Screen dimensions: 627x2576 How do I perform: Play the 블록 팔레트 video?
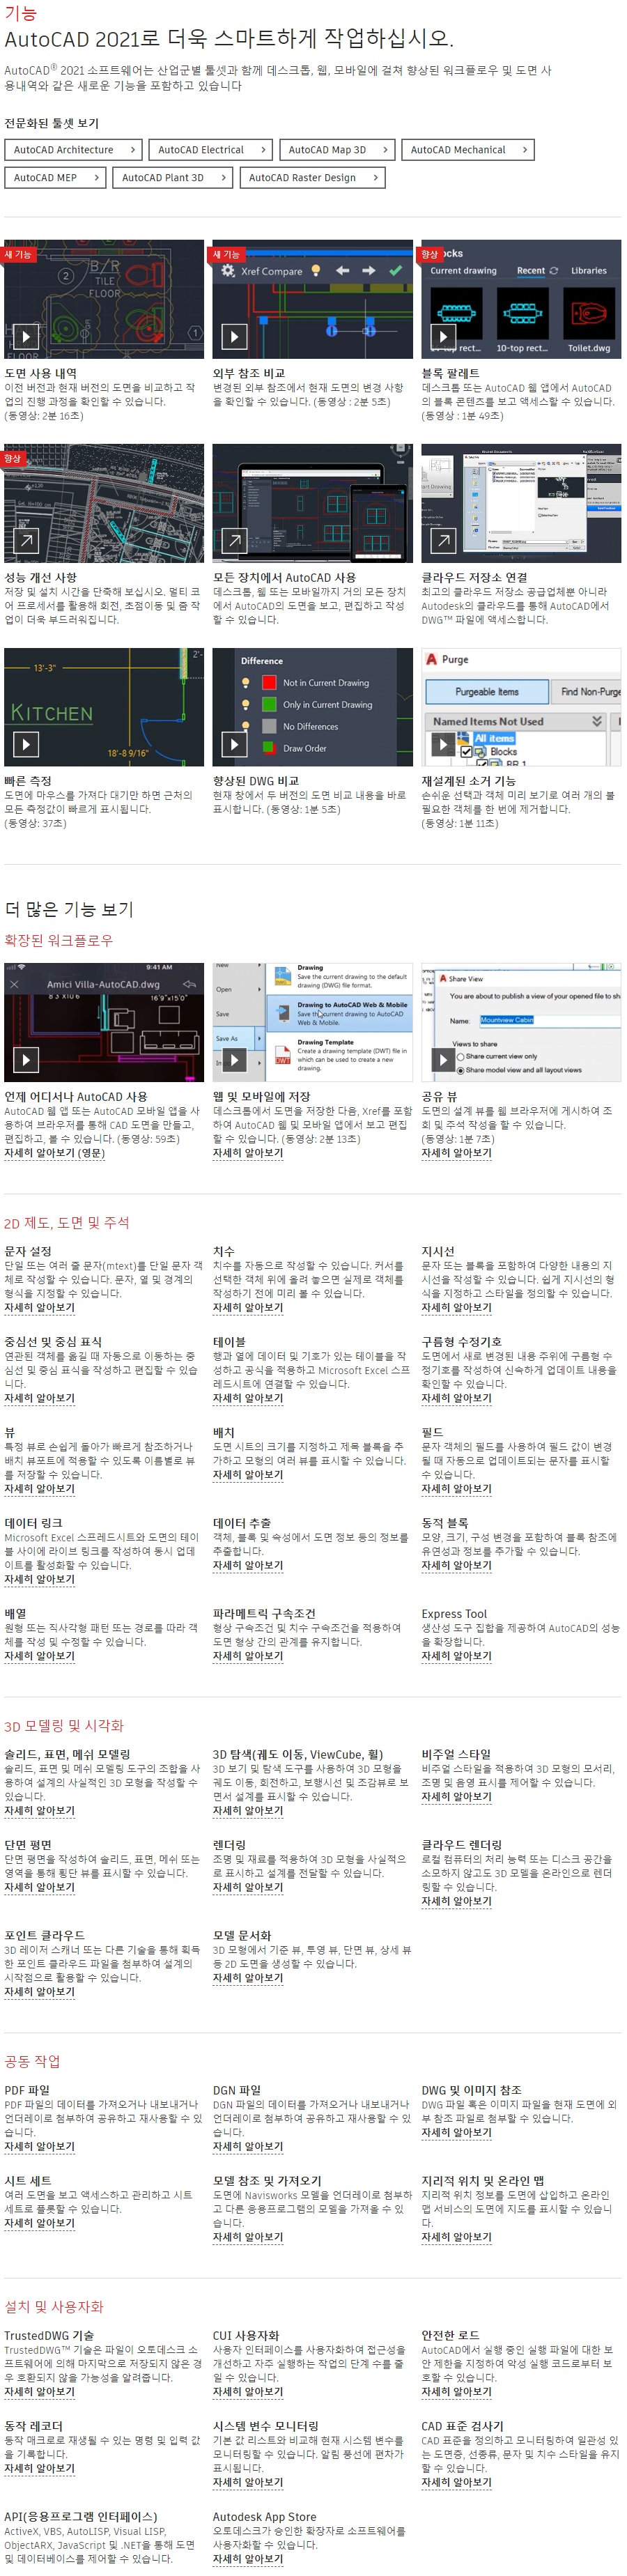443,337
